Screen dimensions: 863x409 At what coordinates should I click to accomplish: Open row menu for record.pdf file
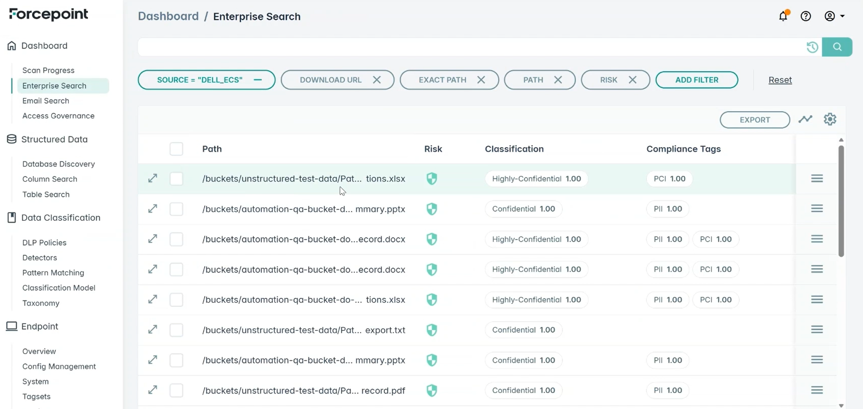tap(817, 390)
